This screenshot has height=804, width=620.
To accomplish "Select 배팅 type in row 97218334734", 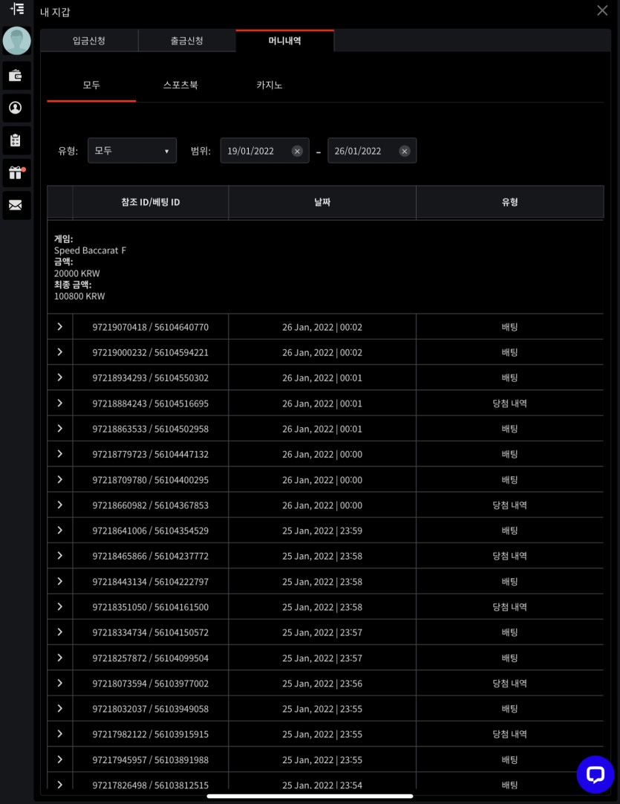I will 510,632.
